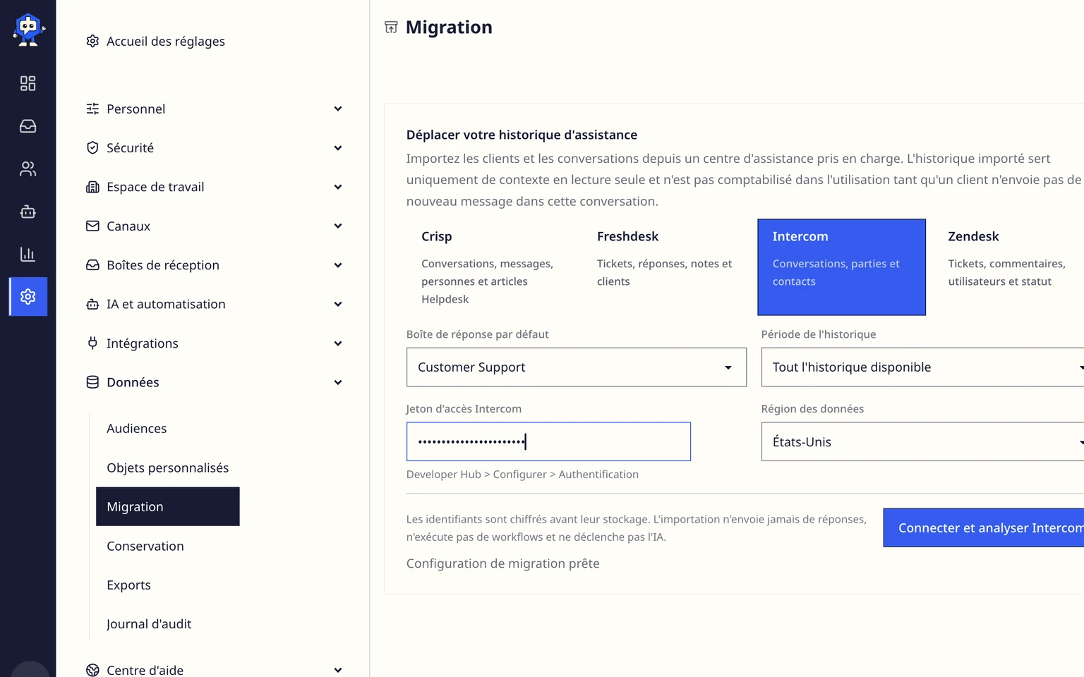Focus the Jeton d'accès Intercom field
The height and width of the screenshot is (677, 1084).
click(548, 441)
